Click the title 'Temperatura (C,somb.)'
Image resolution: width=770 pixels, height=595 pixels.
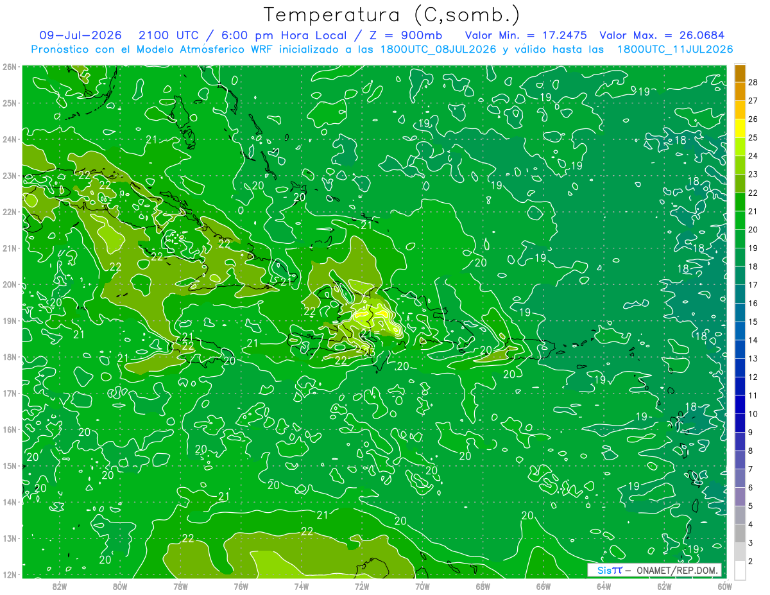(x=391, y=15)
